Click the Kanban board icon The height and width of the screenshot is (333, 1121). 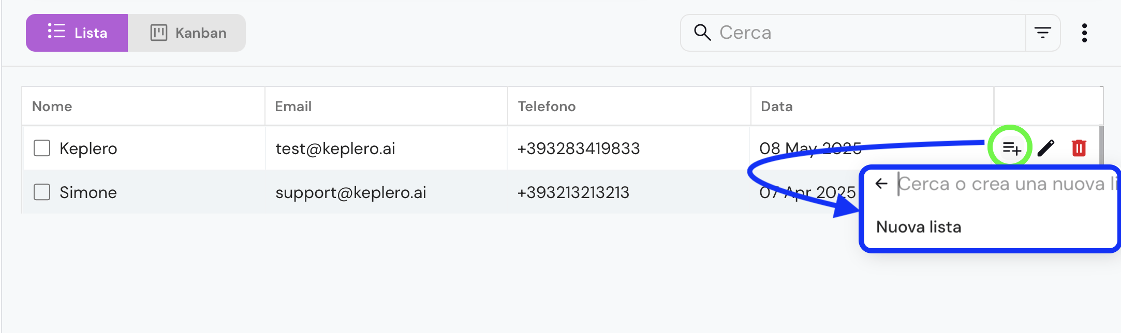[x=159, y=33]
